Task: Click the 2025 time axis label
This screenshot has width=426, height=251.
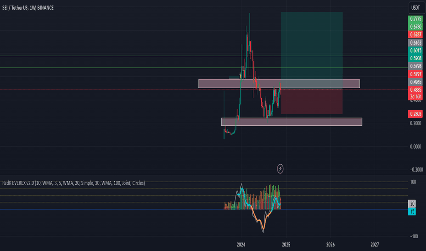Action: coord(286,245)
